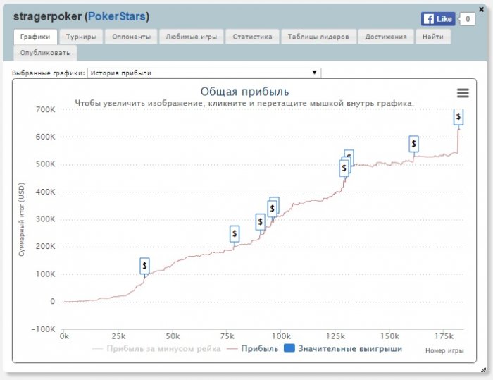
Task: Click the 700K axis label
Action: click(x=45, y=109)
